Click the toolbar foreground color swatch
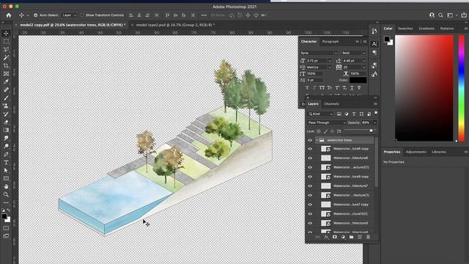This screenshot has height=264, width=469. (x=4, y=216)
